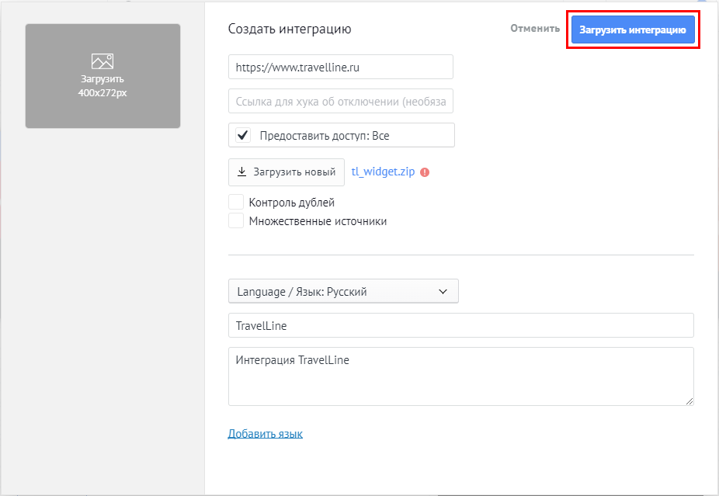
Task: Click the Загрузить новый archive button
Action: [x=287, y=172]
